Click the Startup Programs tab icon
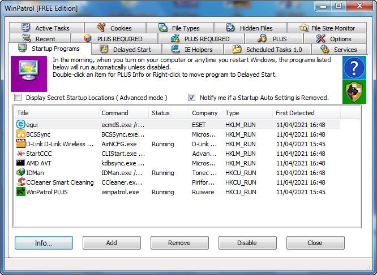 point(23,48)
